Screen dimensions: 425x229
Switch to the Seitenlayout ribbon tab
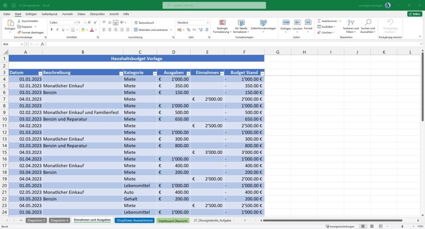(49, 14)
